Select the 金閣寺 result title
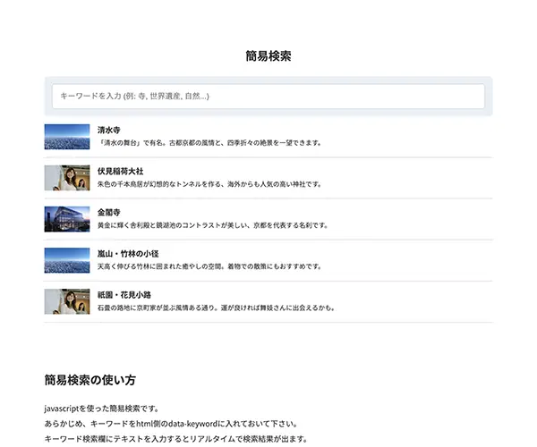The width and height of the screenshot is (537, 447). (x=109, y=212)
